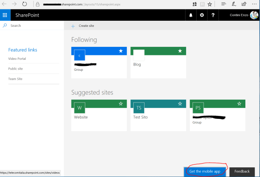Viewport: 260px width, 177px height.
Task: Follow the Test Sito site via star
Action: coord(180,104)
